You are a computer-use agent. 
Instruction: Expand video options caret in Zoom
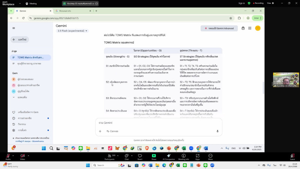click(28, 156)
